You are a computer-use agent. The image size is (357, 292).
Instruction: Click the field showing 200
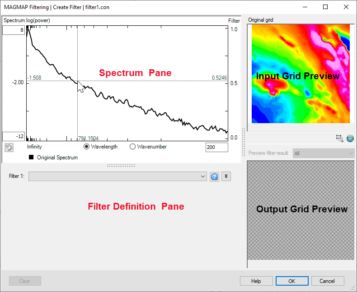click(216, 147)
